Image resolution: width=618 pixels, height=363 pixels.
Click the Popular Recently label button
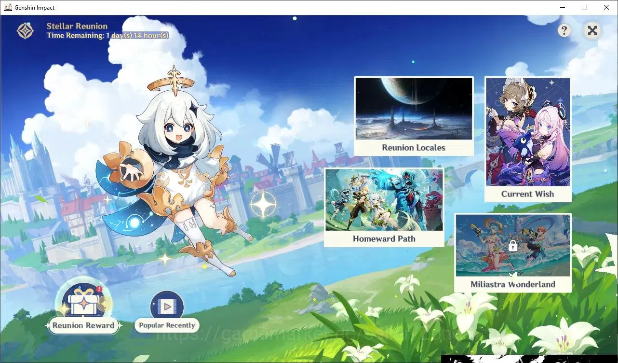pos(167,325)
